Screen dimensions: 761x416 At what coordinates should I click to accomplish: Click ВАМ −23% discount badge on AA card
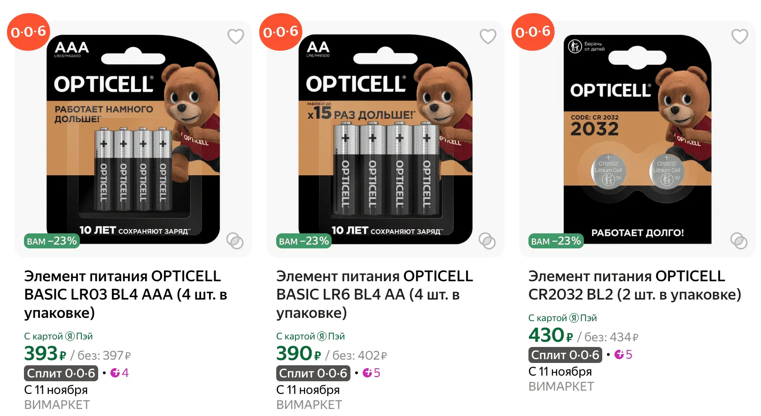304,241
